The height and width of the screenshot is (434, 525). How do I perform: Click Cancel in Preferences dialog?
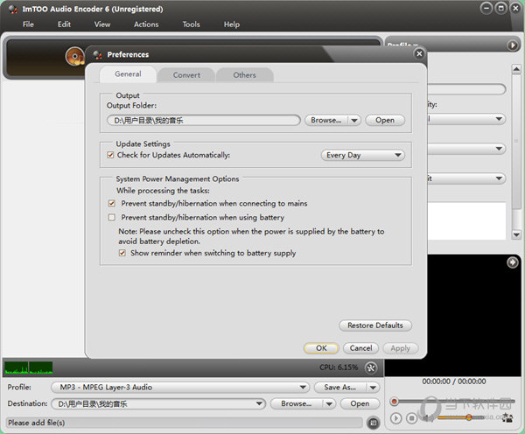tap(360, 348)
